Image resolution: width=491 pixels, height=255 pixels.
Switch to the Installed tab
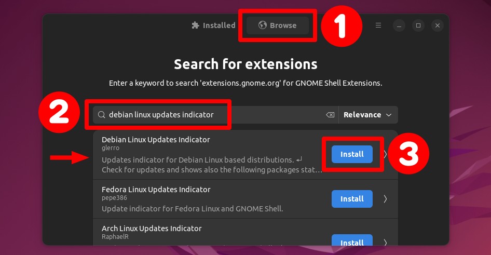coord(213,25)
